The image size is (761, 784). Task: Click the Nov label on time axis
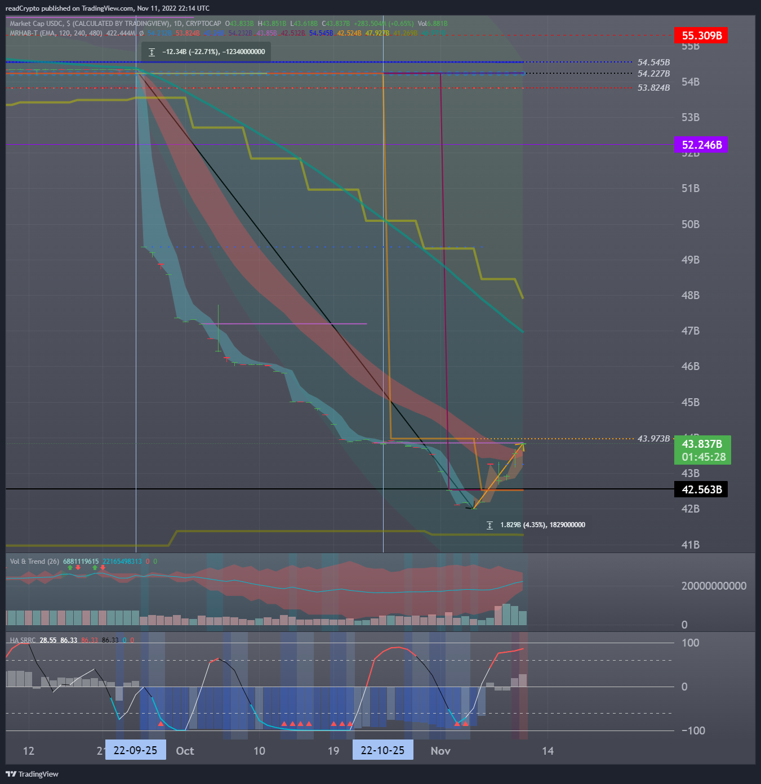point(440,751)
